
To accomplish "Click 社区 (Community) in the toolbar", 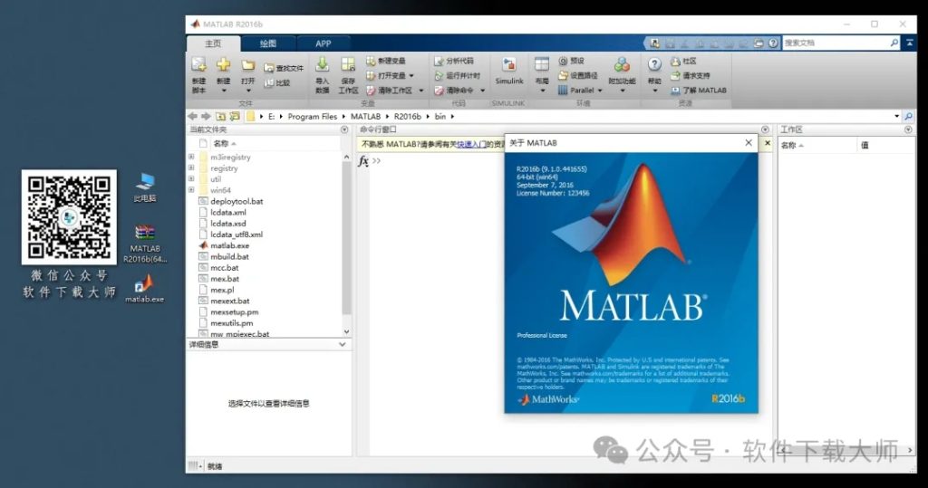I will [683, 61].
